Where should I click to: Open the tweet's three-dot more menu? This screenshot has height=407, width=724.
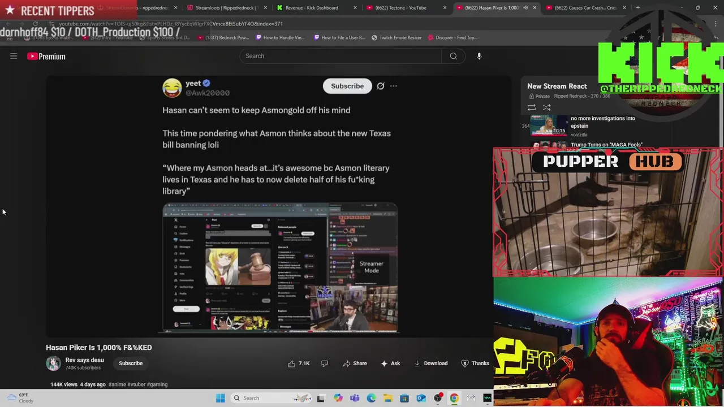pos(394,86)
